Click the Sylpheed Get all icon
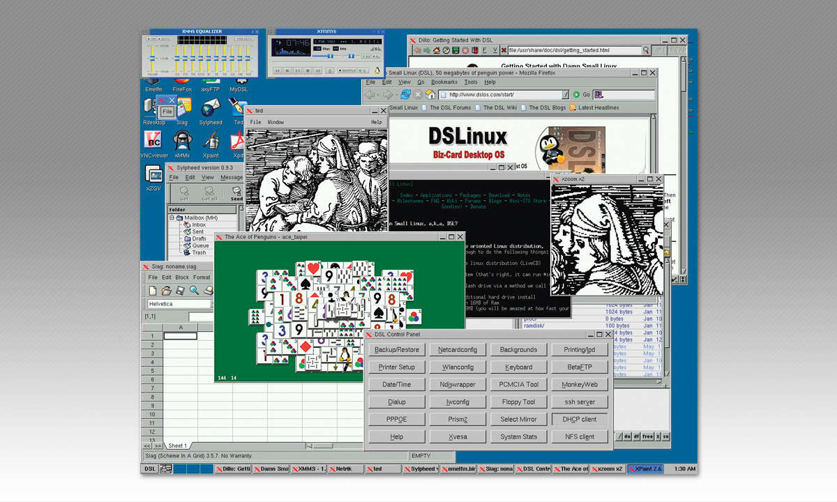The height and width of the screenshot is (502, 837). [x=210, y=193]
